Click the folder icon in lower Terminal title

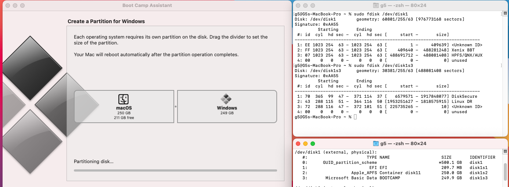point(376,144)
